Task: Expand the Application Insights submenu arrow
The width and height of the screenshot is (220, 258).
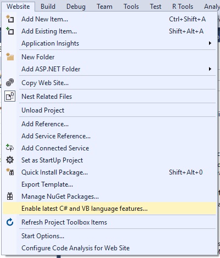Action: tap(210, 43)
